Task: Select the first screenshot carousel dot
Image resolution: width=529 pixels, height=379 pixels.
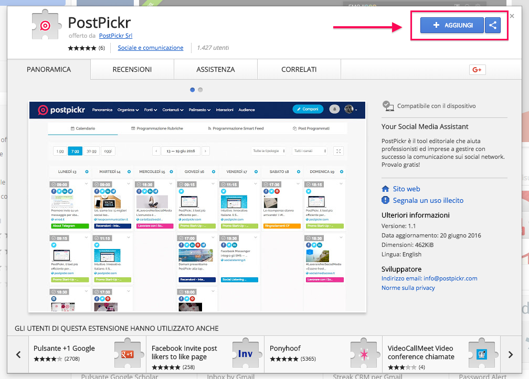Action: point(193,90)
